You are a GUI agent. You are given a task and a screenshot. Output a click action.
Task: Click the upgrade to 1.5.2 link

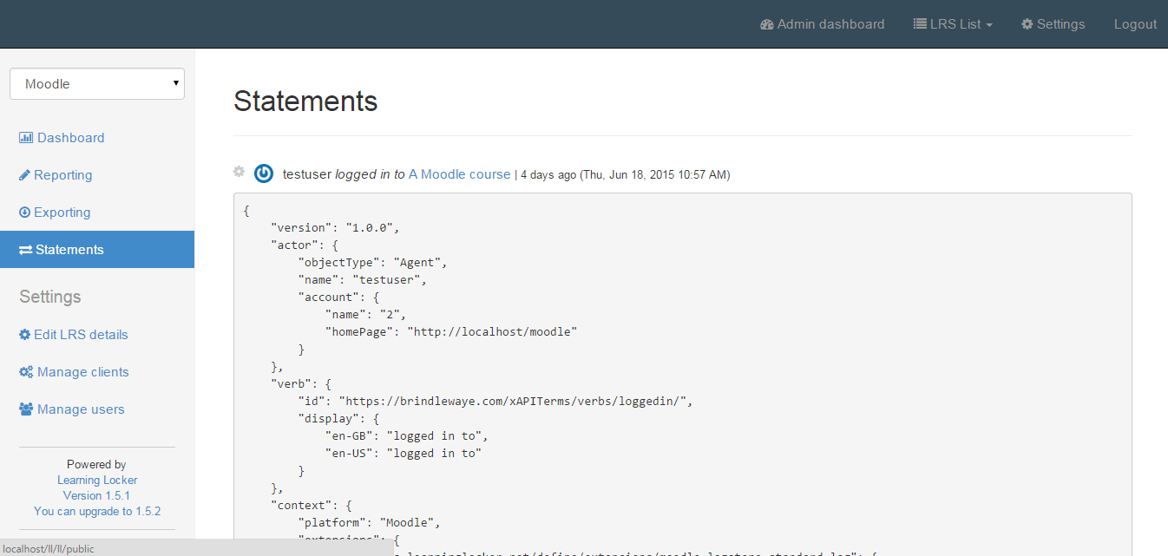(x=97, y=511)
